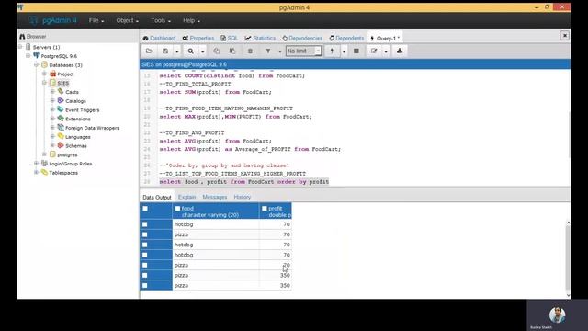588x331 pixels.
Task: Check the first pizza row with profit 70
Action: (x=145, y=234)
